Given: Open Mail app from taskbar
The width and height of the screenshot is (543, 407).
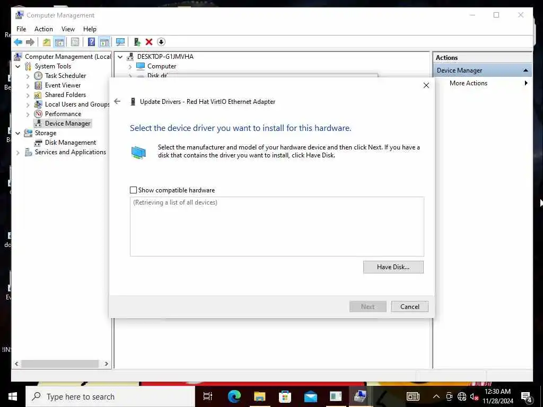Looking at the screenshot, I should (x=311, y=396).
